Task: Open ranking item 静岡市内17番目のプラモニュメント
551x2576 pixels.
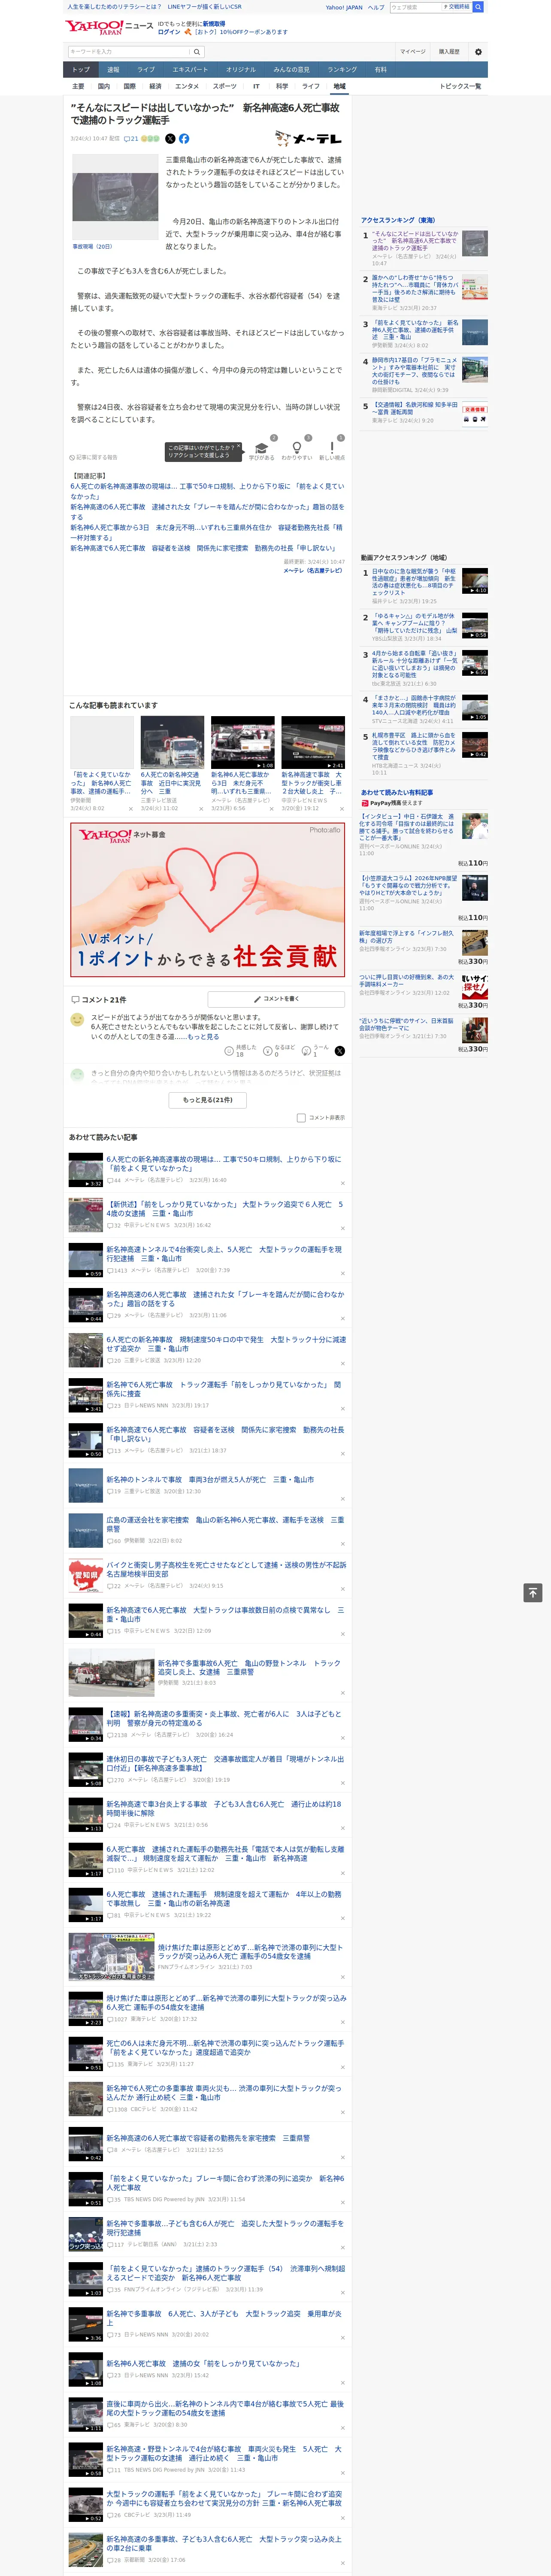Action: click(414, 370)
